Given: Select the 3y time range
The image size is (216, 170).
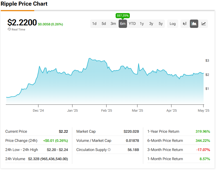Looking at the screenshot, I should (151, 24).
